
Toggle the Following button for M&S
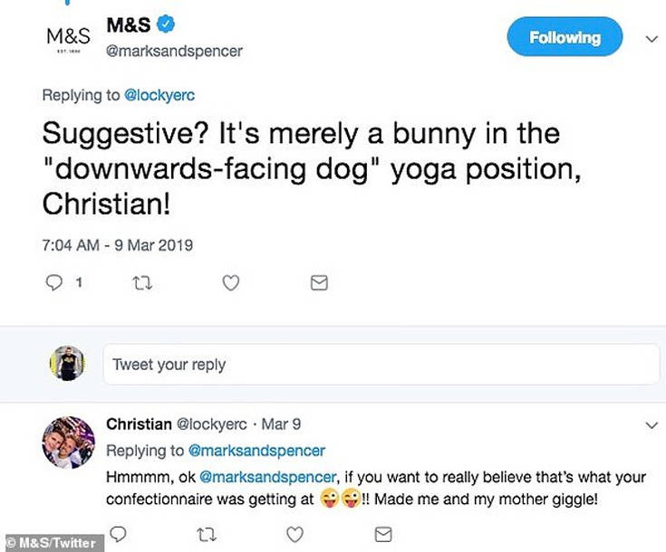click(x=565, y=37)
